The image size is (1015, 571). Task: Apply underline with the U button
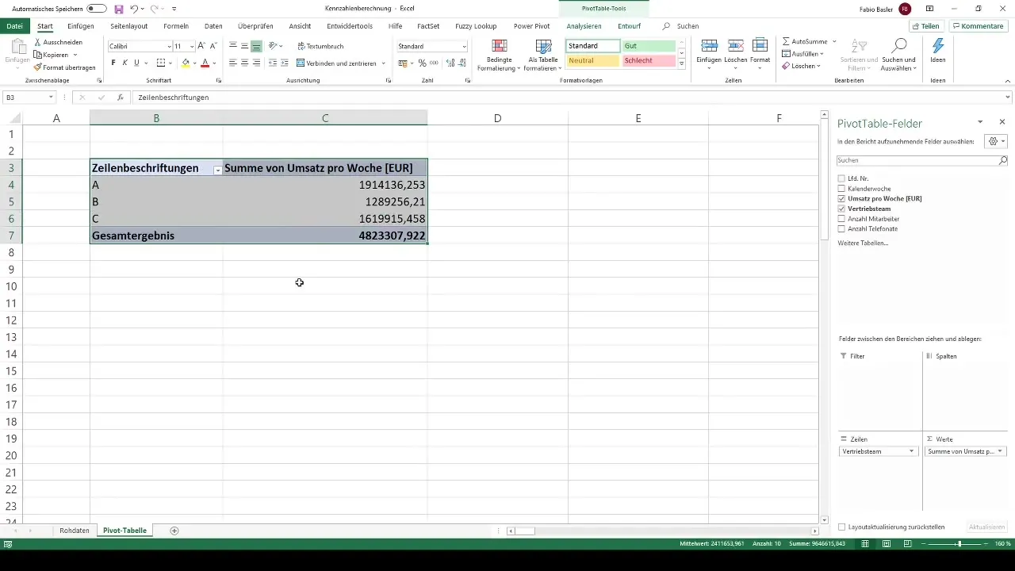[136, 63]
